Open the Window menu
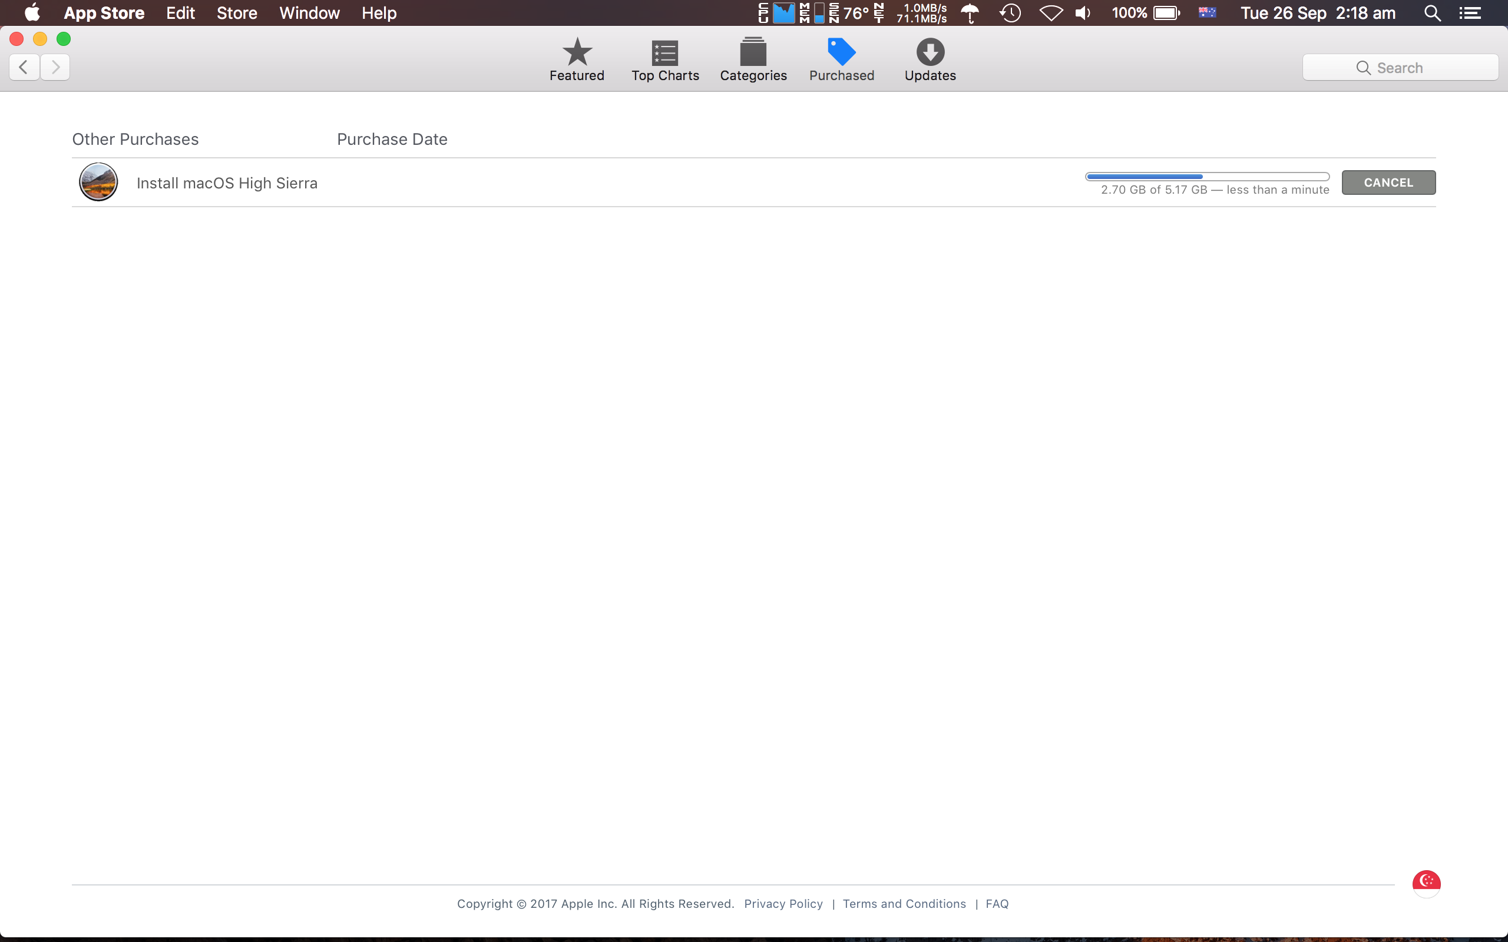Screen dimensions: 1508x942 [x=309, y=13]
